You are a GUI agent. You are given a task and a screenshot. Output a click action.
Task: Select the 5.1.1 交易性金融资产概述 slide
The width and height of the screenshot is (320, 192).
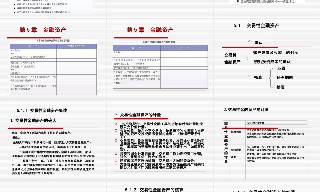[53, 140]
